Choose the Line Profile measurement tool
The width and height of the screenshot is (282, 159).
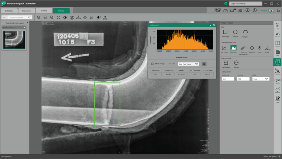point(224,49)
